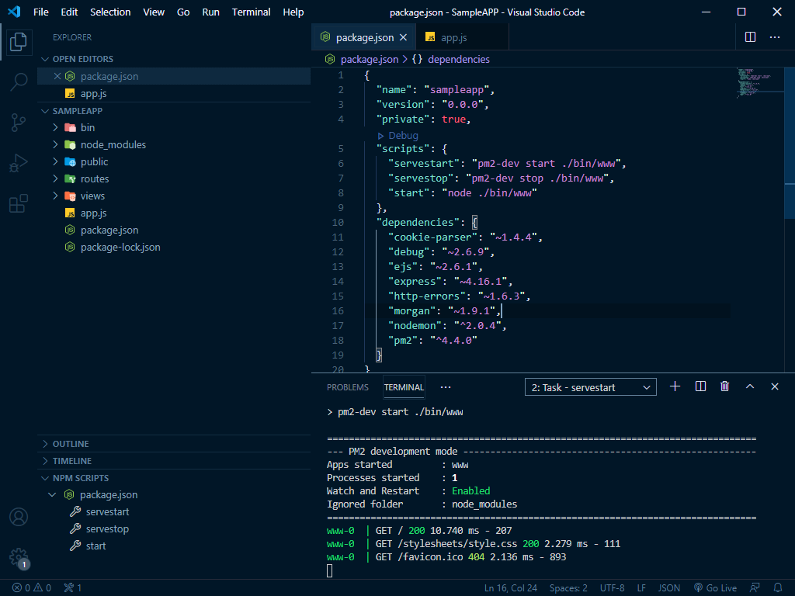Close the package.json editor tab
This screenshot has height=596, width=795.
click(x=403, y=37)
